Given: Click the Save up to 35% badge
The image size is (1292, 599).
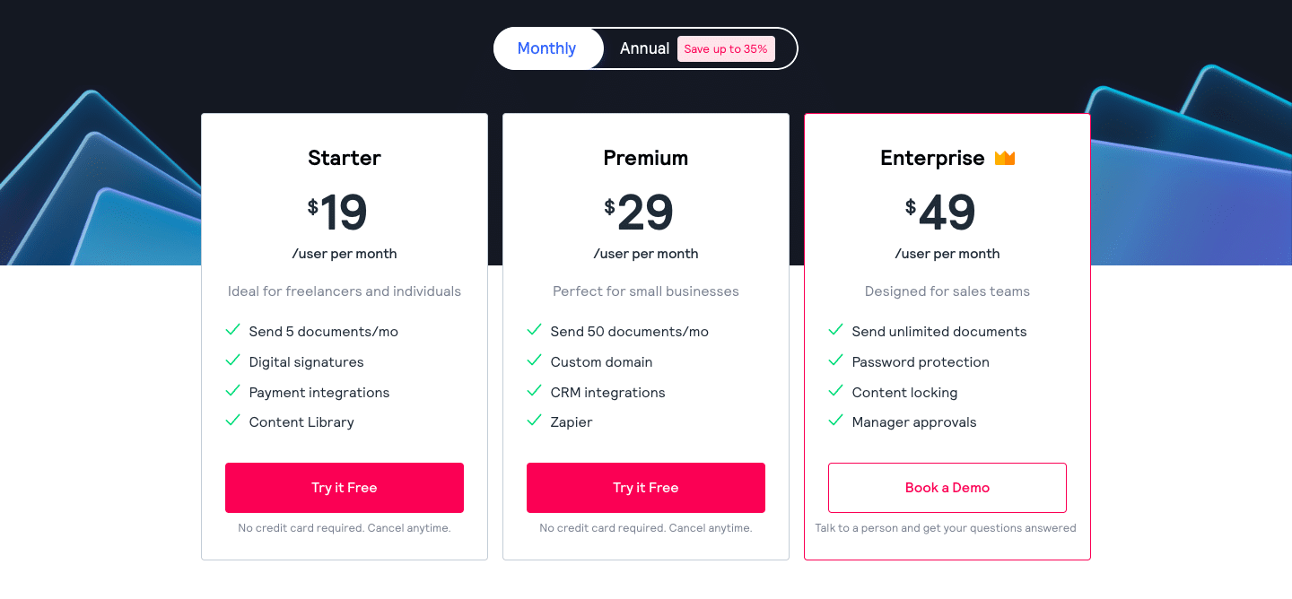Looking at the screenshot, I should pyautogui.click(x=726, y=49).
